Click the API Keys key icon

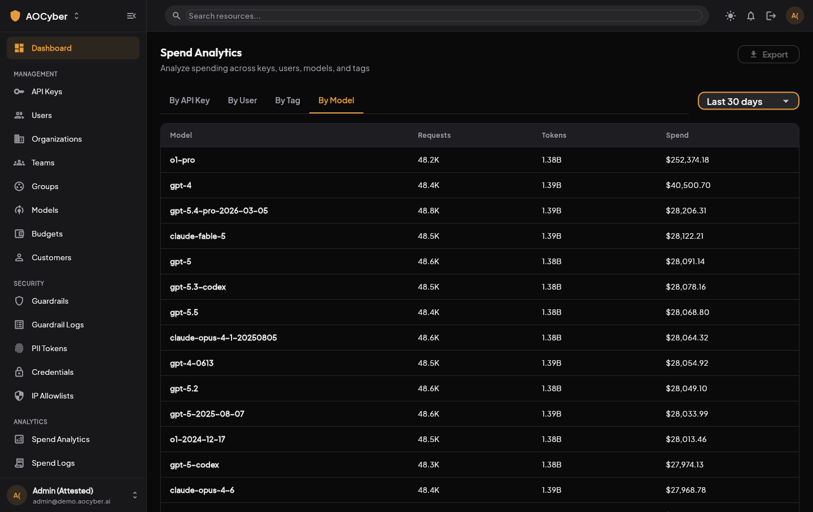click(19, 91)
